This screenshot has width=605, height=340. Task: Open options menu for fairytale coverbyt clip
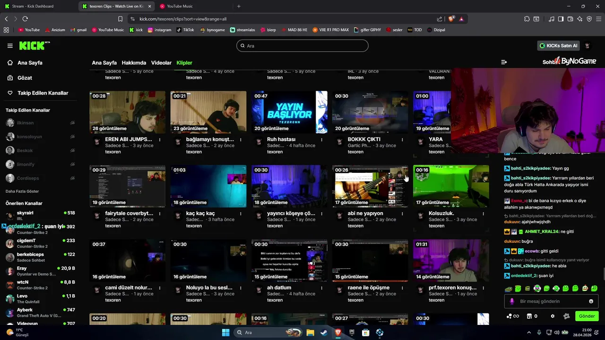pos(160,214)
